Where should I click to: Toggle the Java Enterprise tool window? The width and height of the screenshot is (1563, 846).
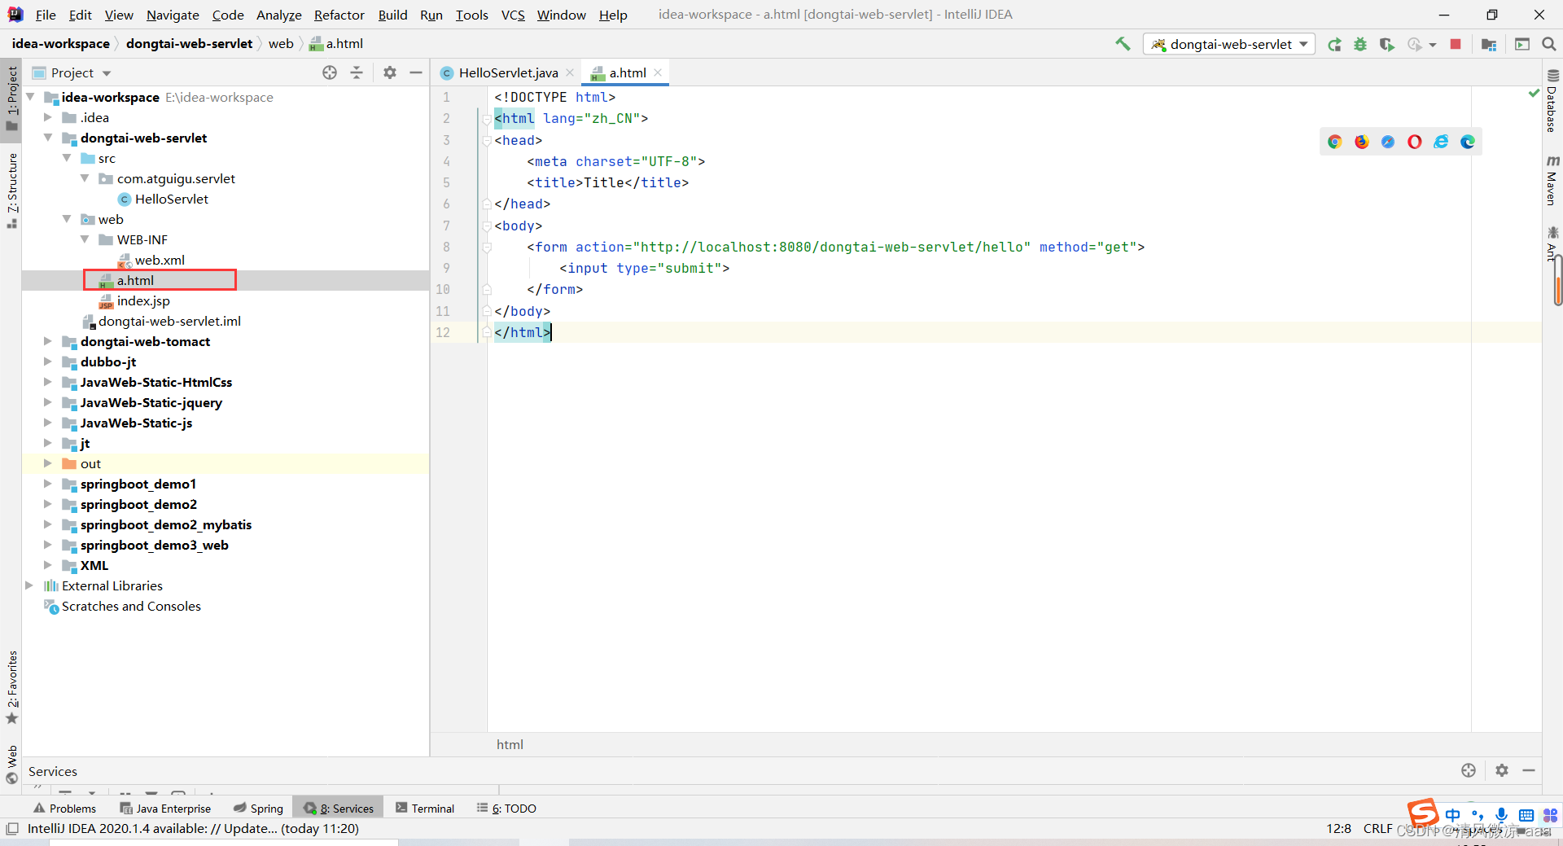(x=165, y=809)
